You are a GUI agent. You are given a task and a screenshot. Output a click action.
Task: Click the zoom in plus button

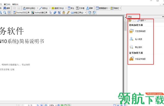(59, 105)
